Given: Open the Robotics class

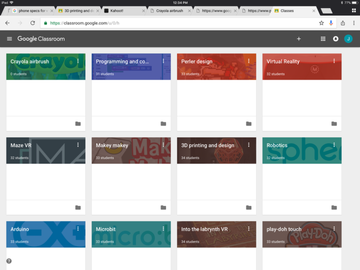Looking at the screenshot, I should (x=277, y=145).
